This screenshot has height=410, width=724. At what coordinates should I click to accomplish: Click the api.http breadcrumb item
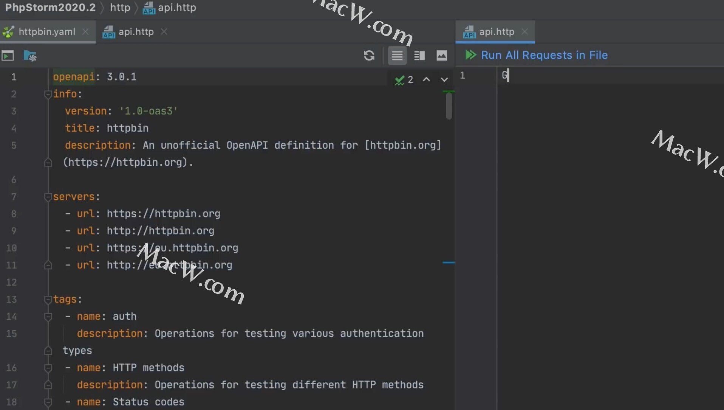point(170,8)
